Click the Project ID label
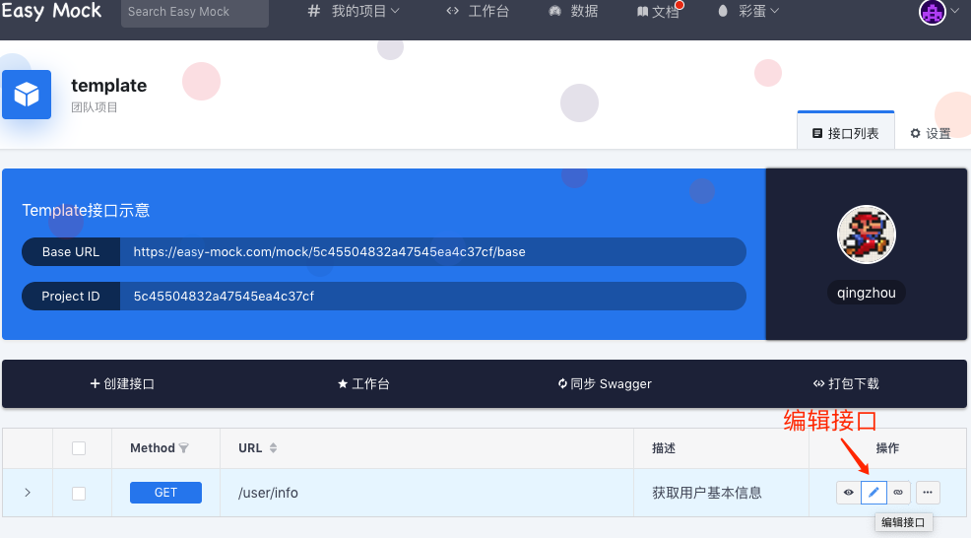971x538 pixels. (71, 297)
